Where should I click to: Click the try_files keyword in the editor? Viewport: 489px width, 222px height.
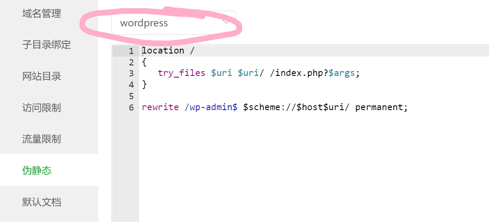[181, 73]
